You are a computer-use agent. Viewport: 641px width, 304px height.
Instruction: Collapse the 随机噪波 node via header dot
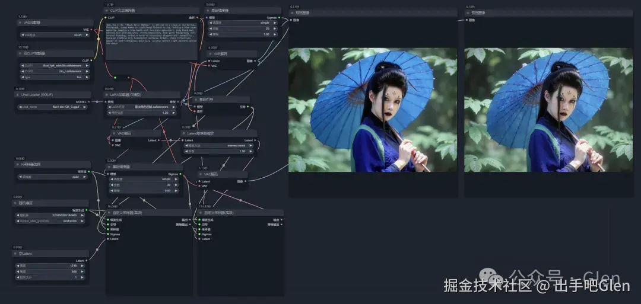[x=15, y=203]
